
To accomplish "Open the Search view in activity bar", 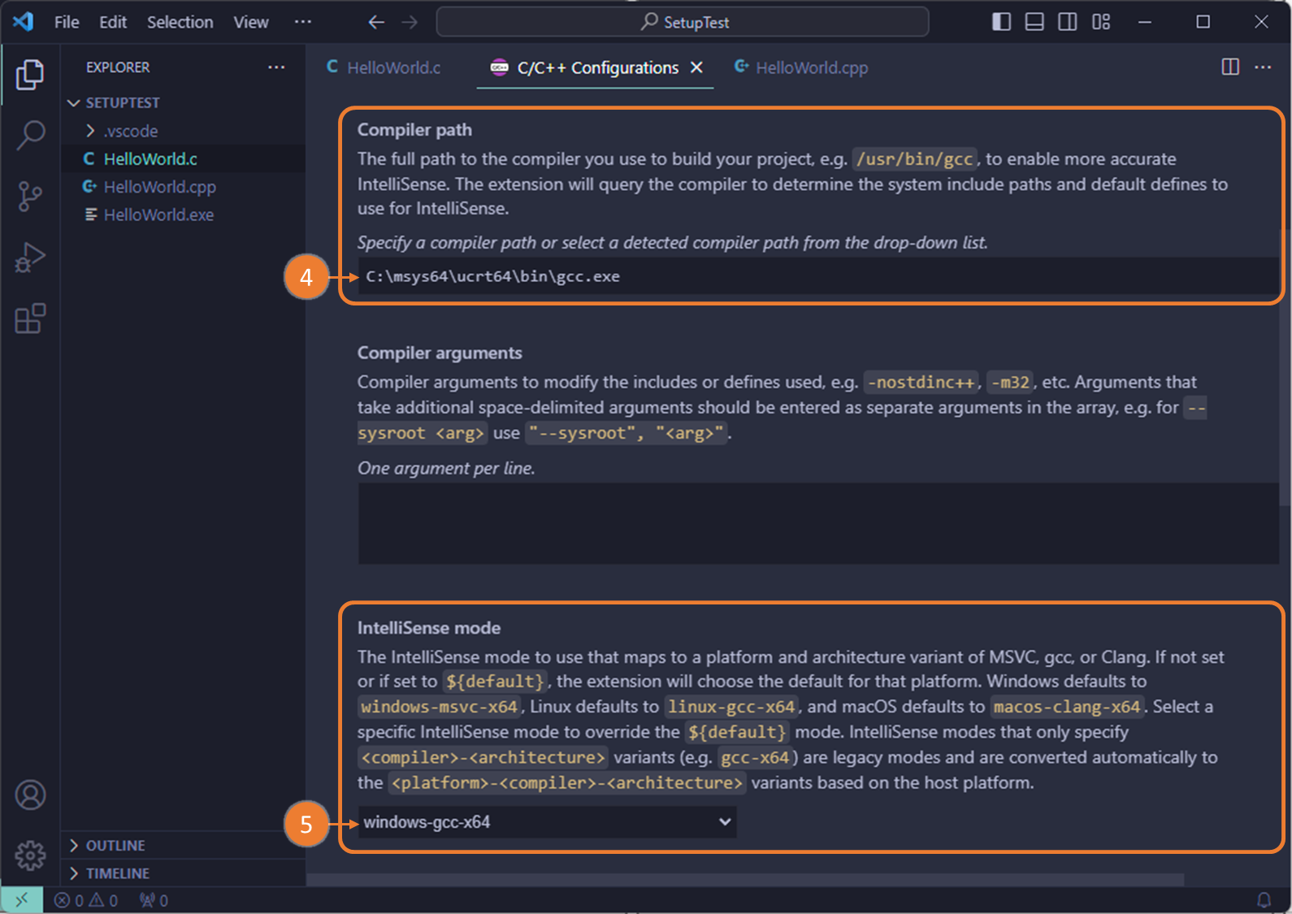I will pyautogui.click(x=30, y=135).
